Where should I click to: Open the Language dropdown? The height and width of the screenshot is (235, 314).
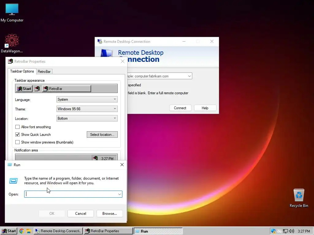pos(87,99)
